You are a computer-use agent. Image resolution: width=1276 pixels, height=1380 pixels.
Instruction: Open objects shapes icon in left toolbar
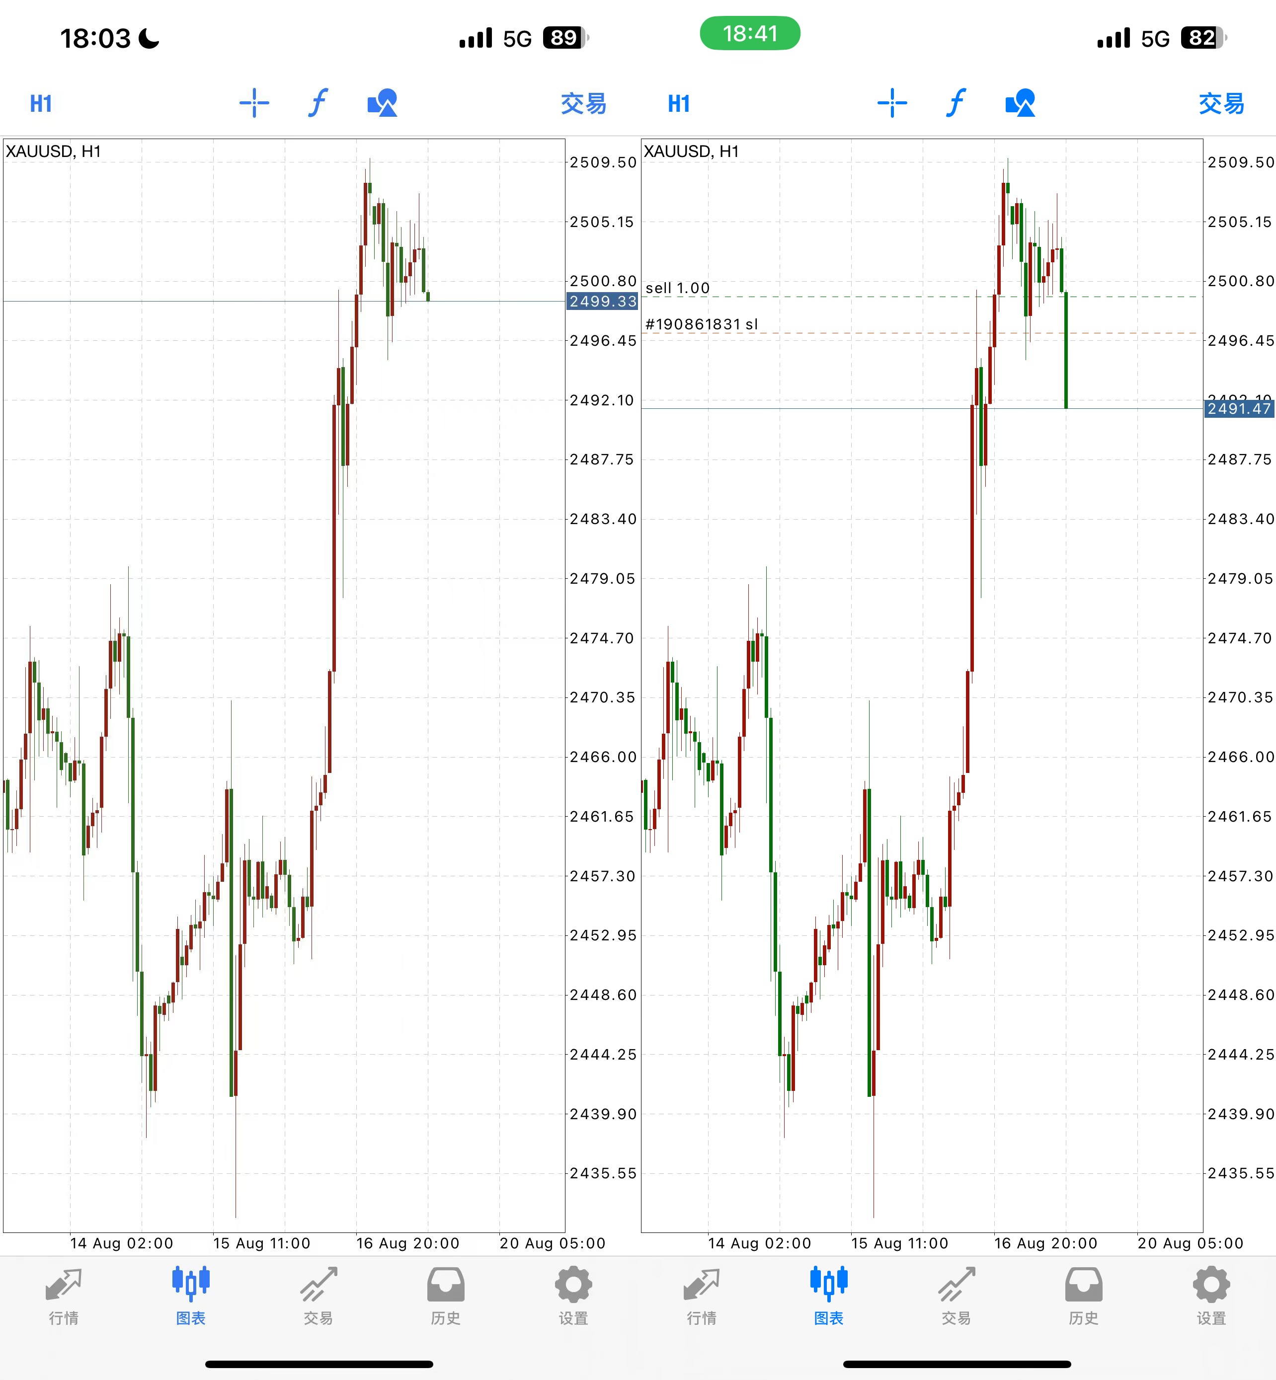pyautogui.click(x=382, y=103)
